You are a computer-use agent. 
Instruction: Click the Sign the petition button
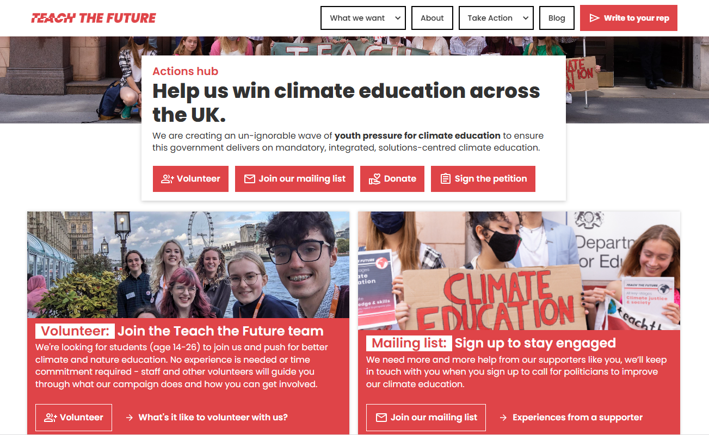483,179
